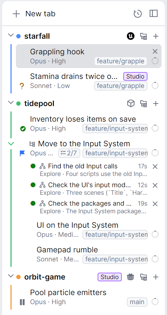Click the 'Sonnet · Low' label
Screen dimensions: 167x315
(50, 86)
